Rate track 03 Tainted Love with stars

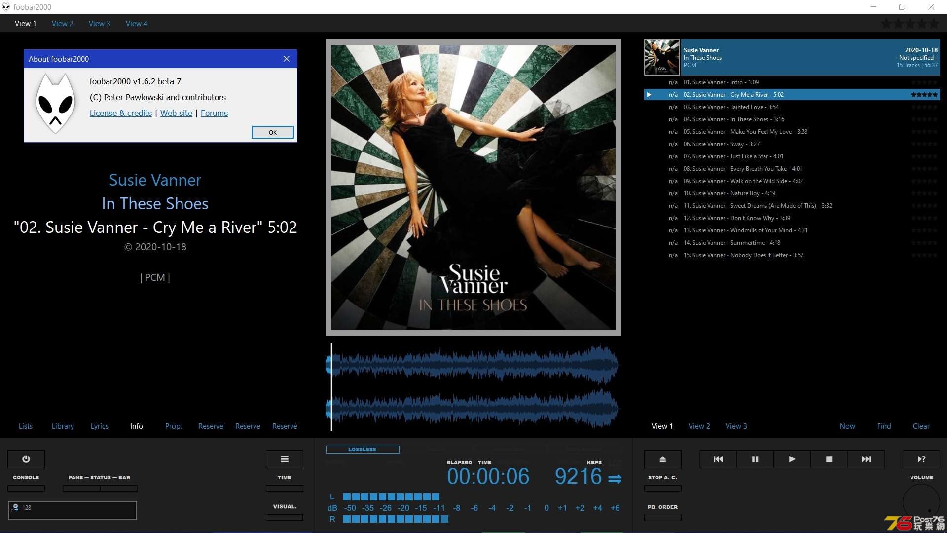pyautogui.click(x=924, y=107)
